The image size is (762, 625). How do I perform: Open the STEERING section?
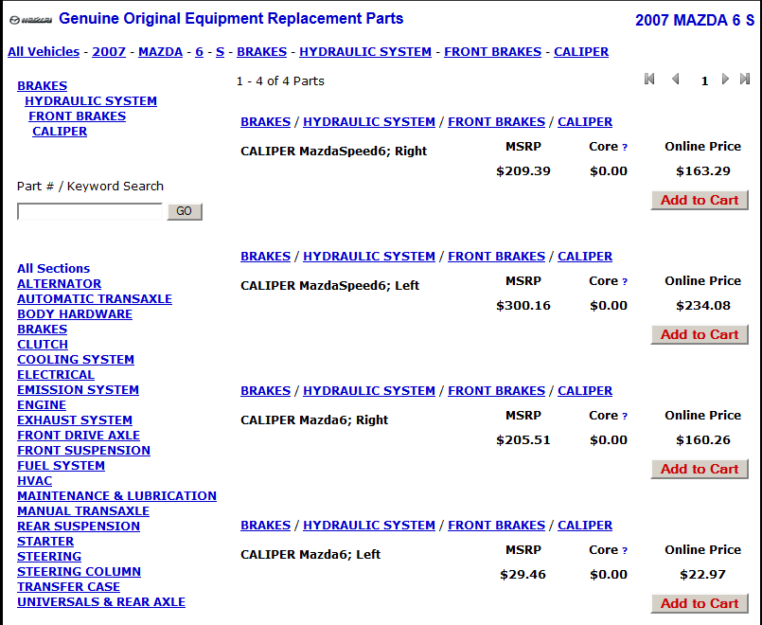pyautogui.click(x=49, y=557)
